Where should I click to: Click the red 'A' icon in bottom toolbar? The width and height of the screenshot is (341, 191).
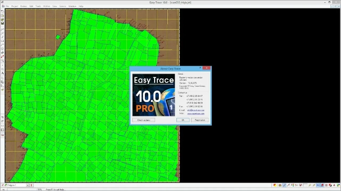point(334,185)
